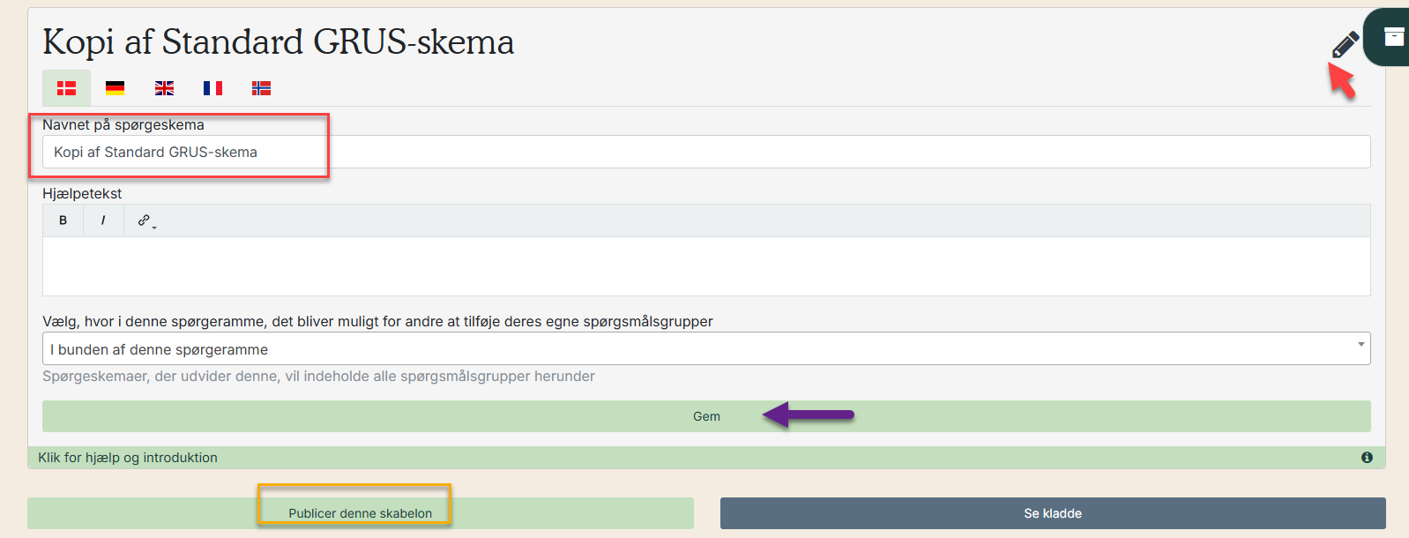The width and height of the screenshot is (1409, 538).
Task: Click the info icon in help bar
Action: [x=1367, y=458]
